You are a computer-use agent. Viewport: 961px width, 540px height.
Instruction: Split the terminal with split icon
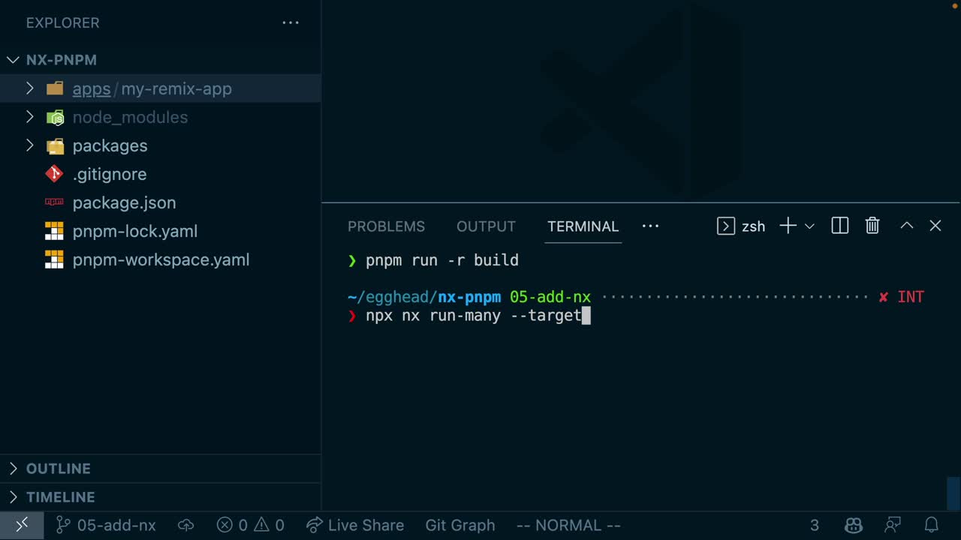[839, 226]
